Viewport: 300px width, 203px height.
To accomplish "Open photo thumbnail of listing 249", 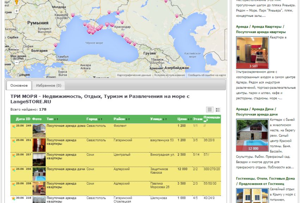I will point(39,130).
